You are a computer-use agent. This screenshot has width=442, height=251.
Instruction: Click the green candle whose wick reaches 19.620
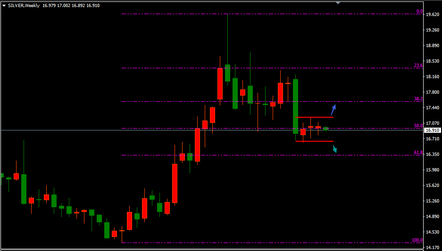tap(227, 73)
